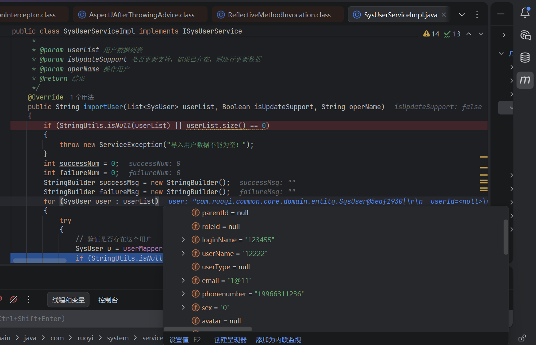Click the failureNum variable declaration
The height and width of the screenshot is (345, 536).
(79, 173)
